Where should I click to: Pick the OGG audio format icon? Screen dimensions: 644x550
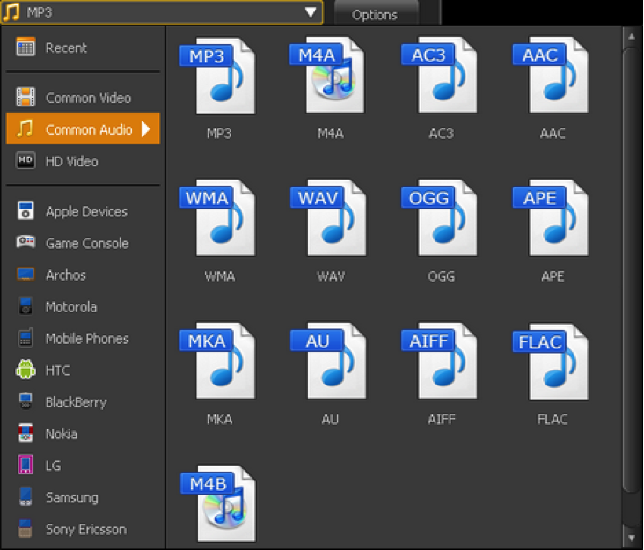[440, 219]
